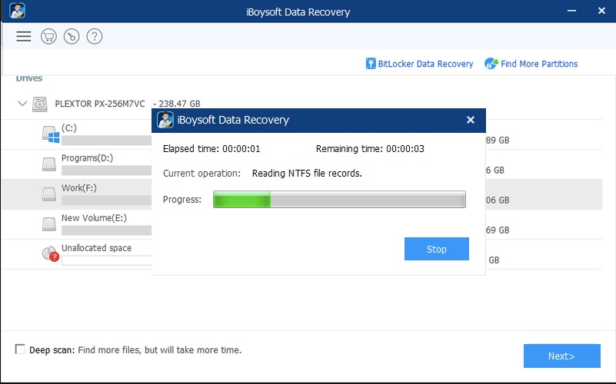Open the help question mark icon
Screen dimensions: 616x384
pos(95,36)
